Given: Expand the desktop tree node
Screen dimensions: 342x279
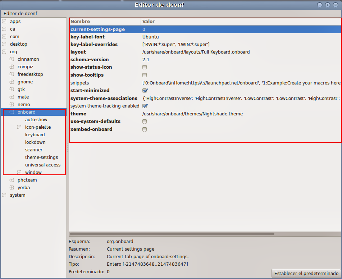Looking at the screenshot, I should [x=4, y=44].
